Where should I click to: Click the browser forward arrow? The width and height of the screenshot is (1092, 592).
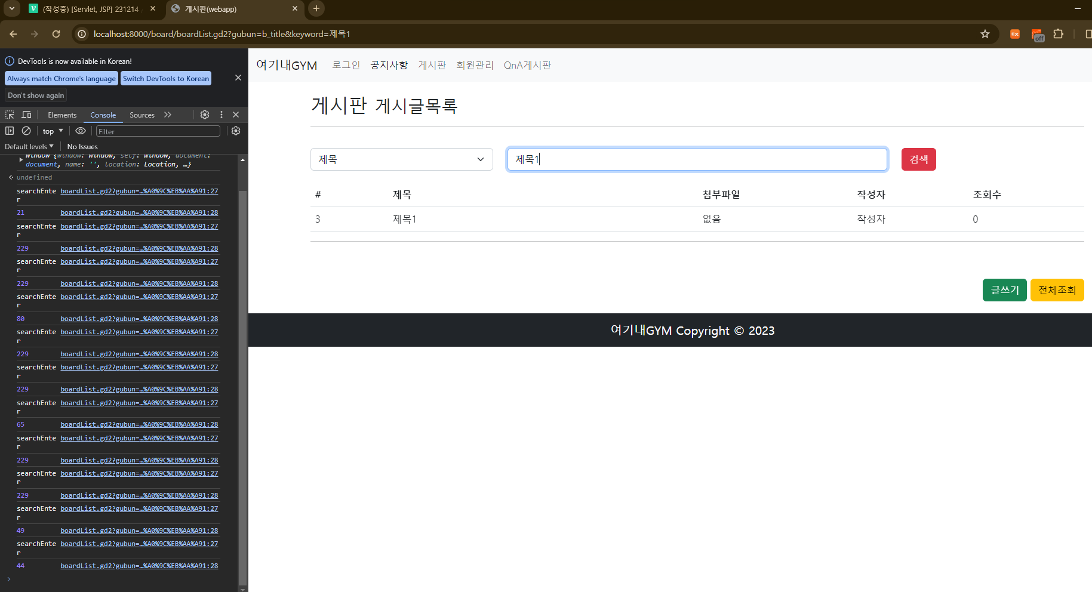tap(35, 34)
